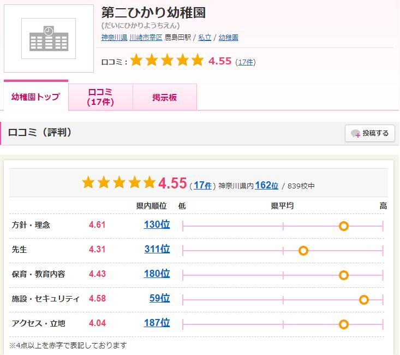Screen dimensions: 400x355
Task: Open the 神奈川県 prefecture link
Action: [114, 38]
